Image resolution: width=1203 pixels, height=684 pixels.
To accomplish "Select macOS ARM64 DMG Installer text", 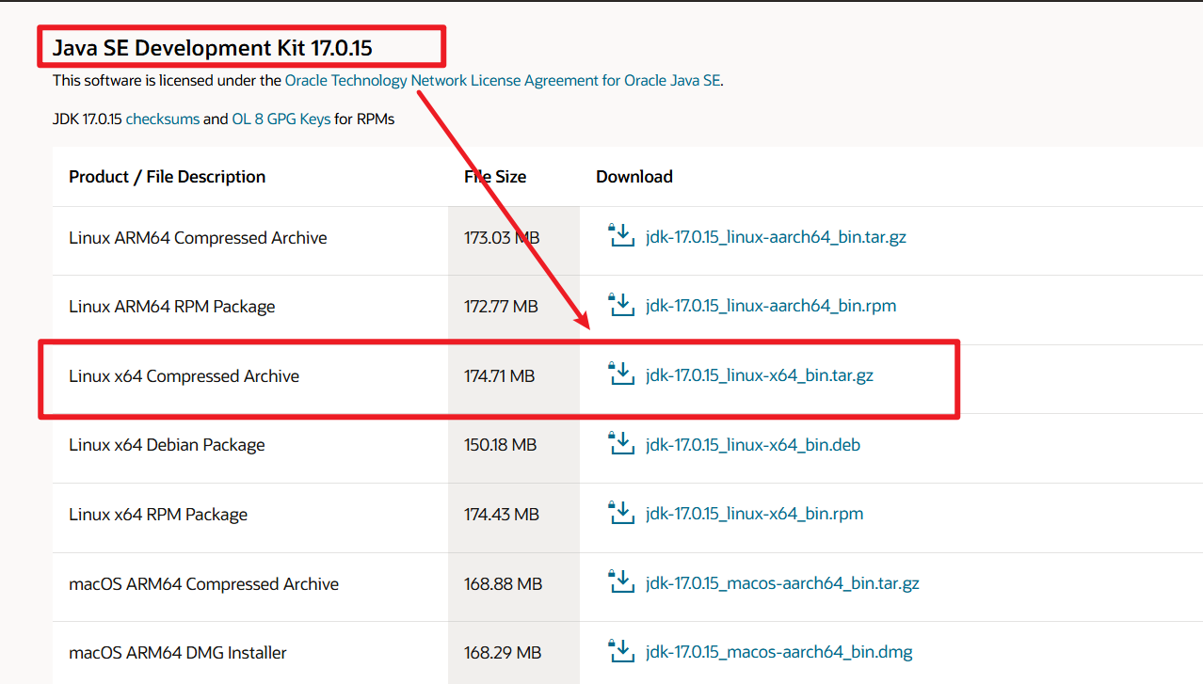I will tap(178, 653).
